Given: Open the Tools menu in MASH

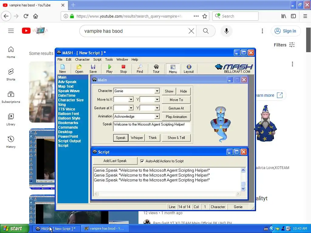Looking at the screenshot, I should point(109,59).
